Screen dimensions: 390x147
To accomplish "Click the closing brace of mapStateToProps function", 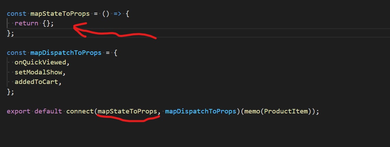I will (9, 33).
